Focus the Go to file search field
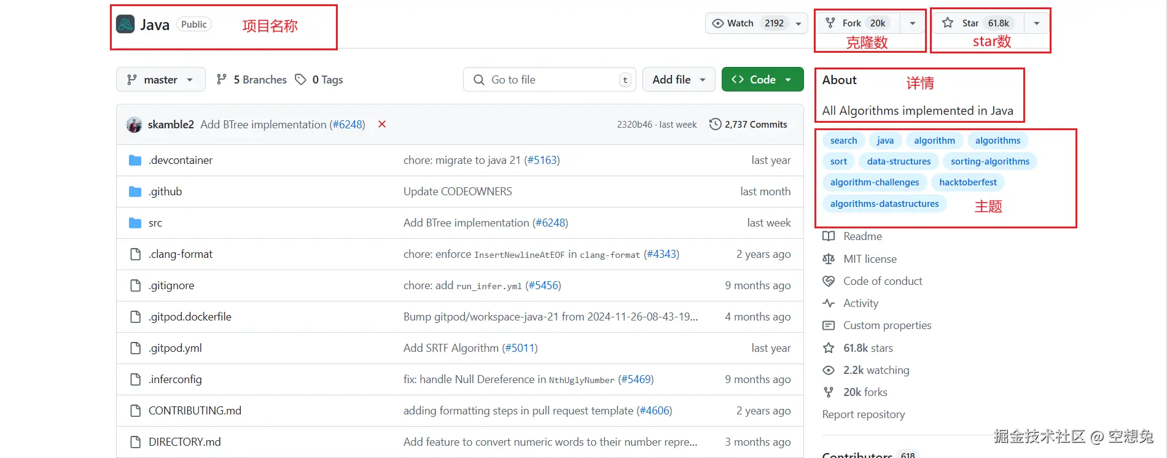This screenshot has width=1167, height=458. click(547, 80)
